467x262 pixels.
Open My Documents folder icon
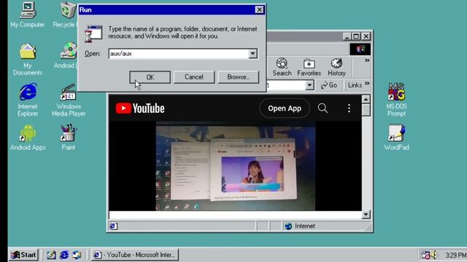[x=28, y=59]
